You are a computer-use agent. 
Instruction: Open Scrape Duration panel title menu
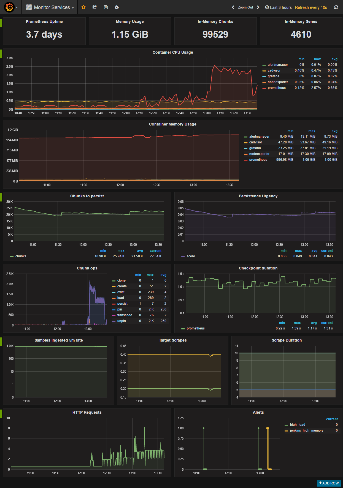pos(287,340)
